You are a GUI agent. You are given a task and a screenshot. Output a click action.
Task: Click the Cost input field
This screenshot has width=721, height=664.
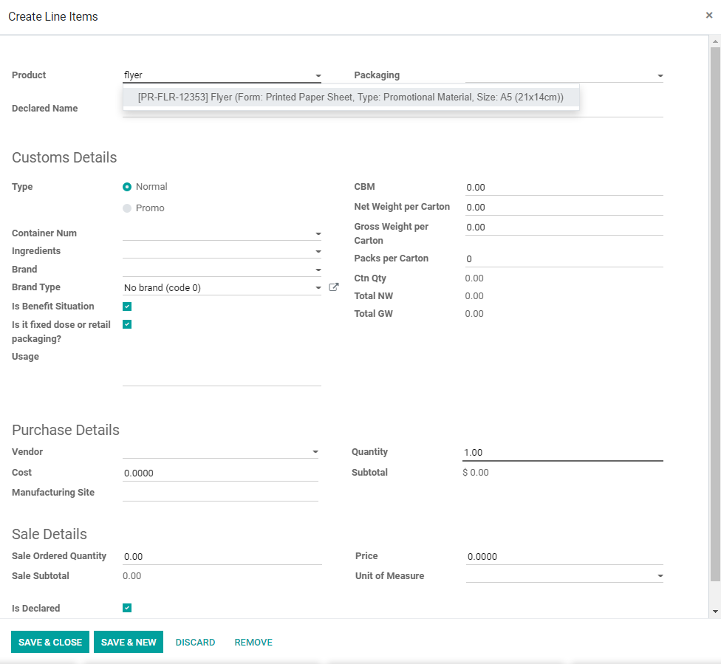coord(220,473)
